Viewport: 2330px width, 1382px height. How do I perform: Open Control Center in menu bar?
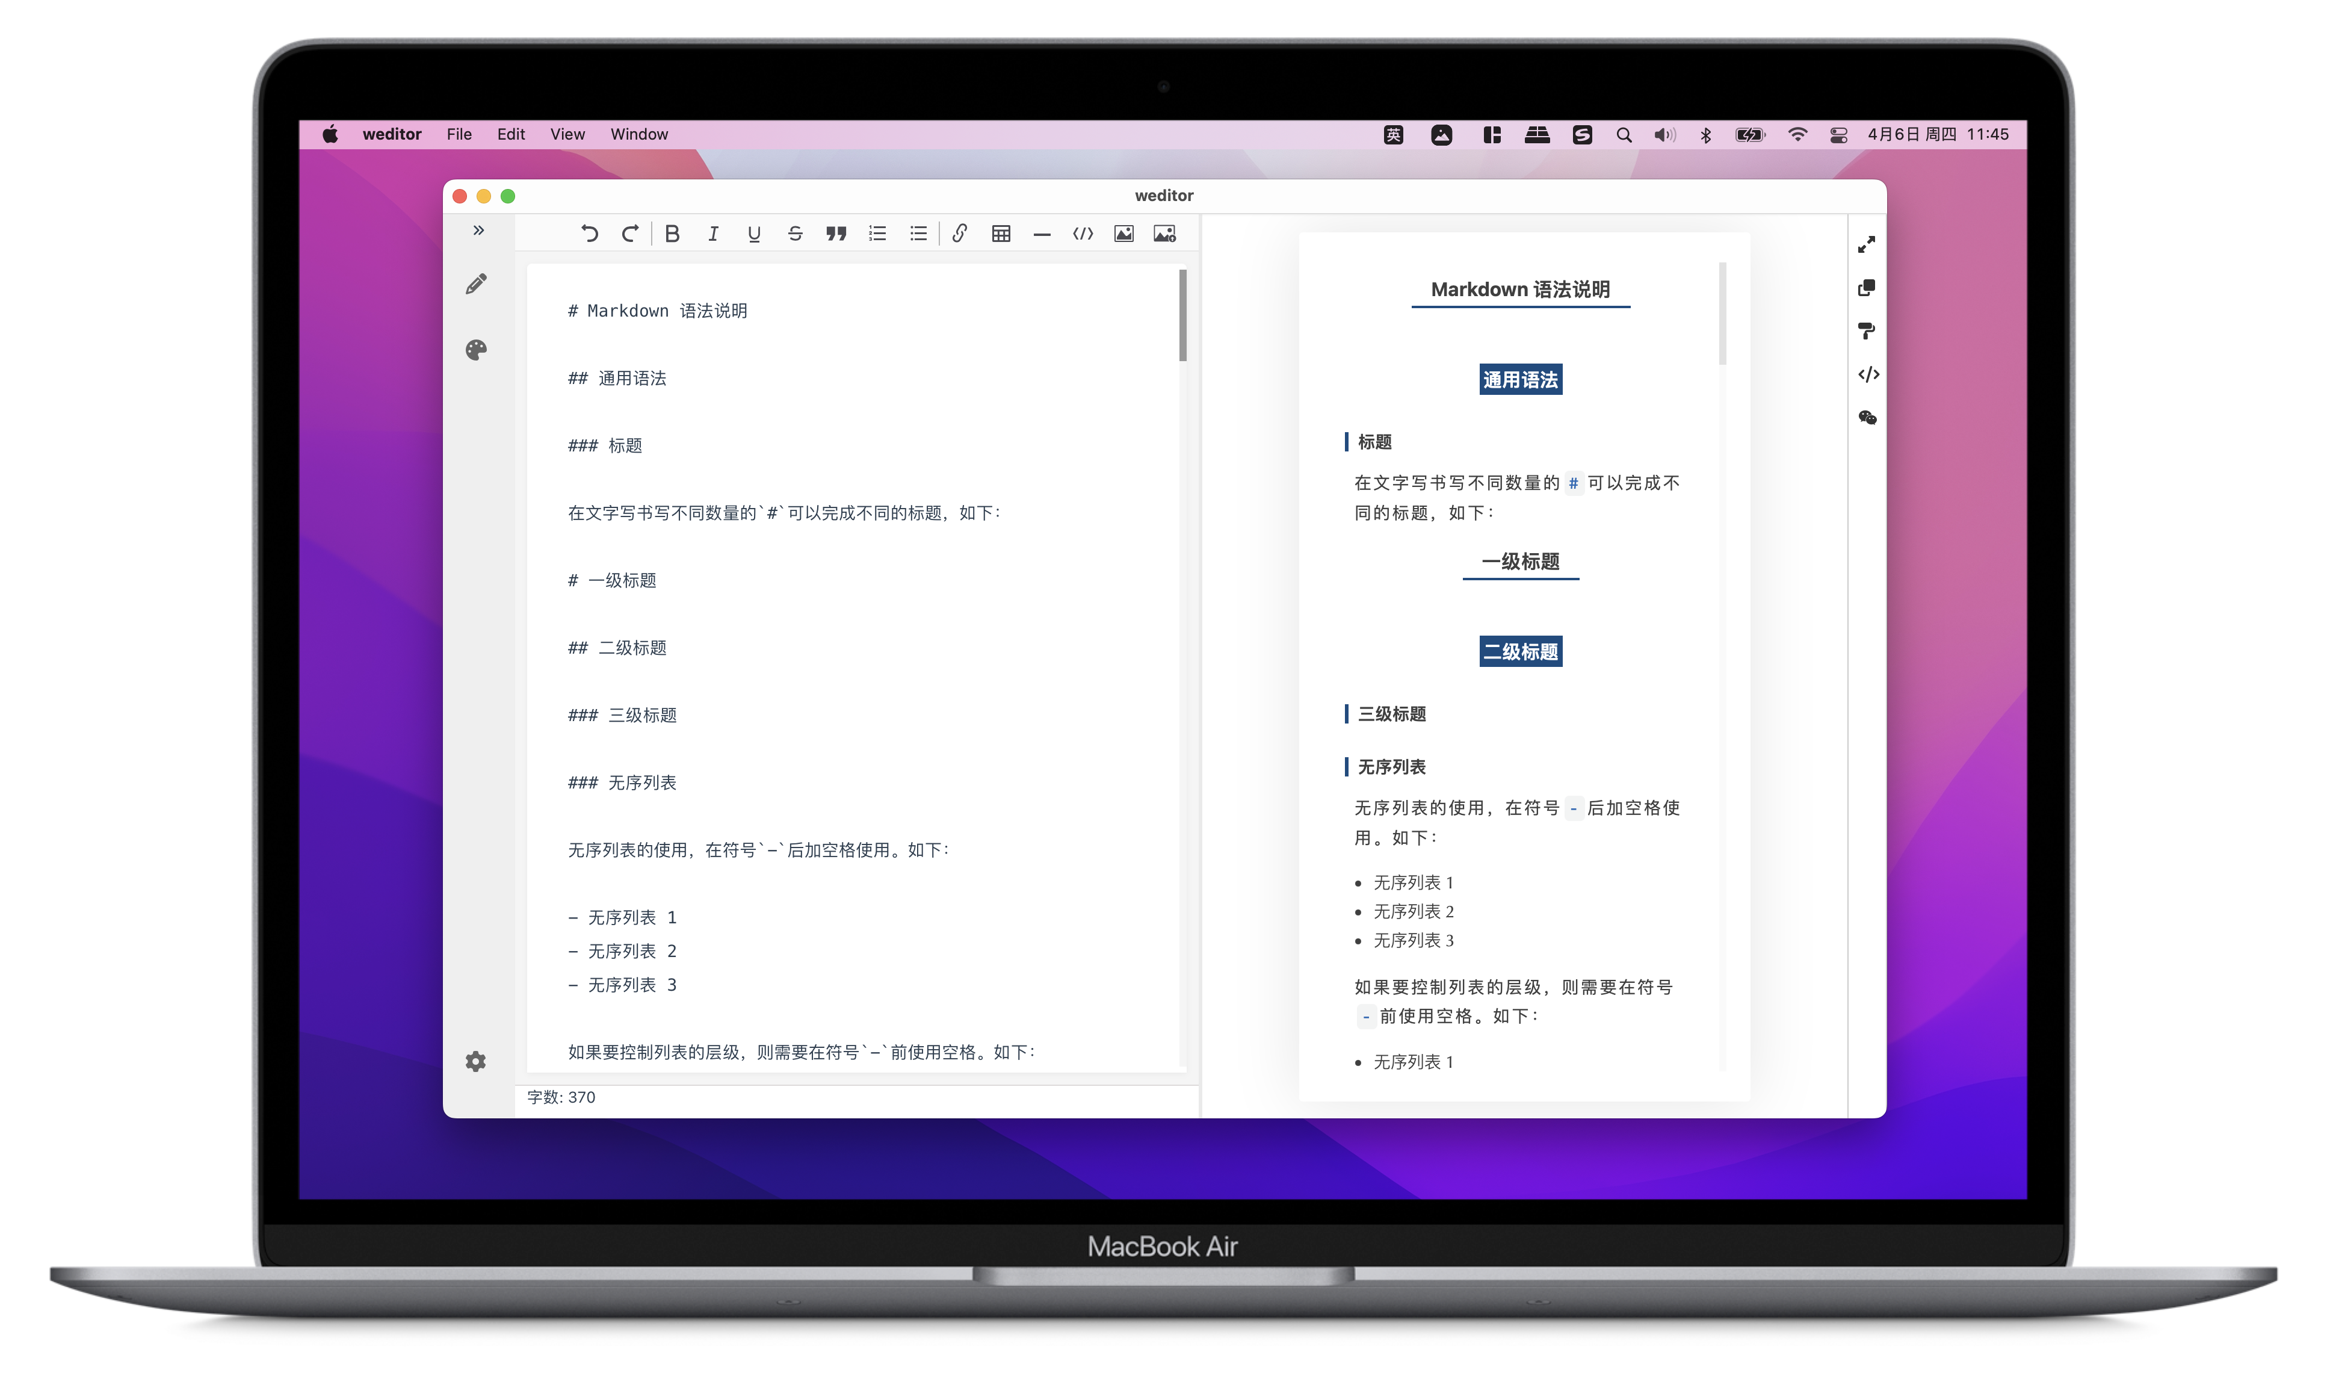pos(1838,135)
